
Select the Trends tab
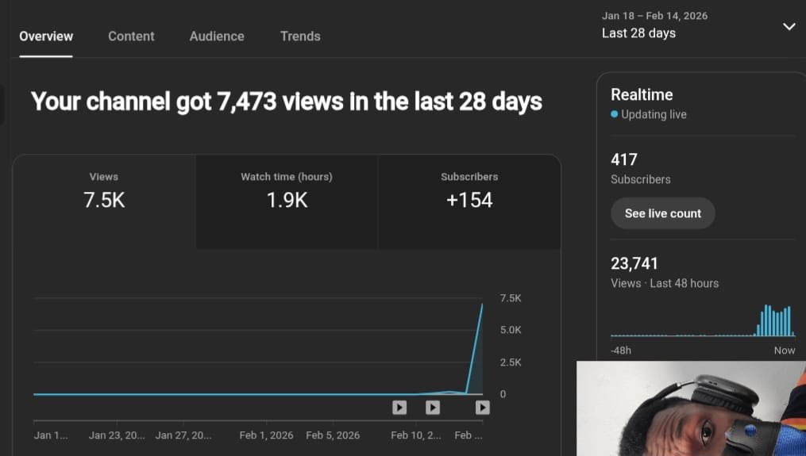[x=300, y=36]
